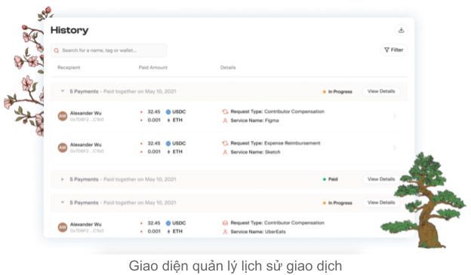This screenshot has height=275, width=471.
Task: Collapse the first In Progress payments group
Action: tap(63, 91)
